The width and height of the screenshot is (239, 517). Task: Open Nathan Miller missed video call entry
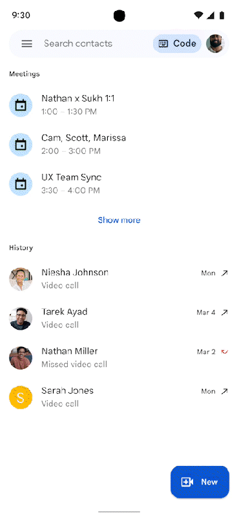(119, 358)
